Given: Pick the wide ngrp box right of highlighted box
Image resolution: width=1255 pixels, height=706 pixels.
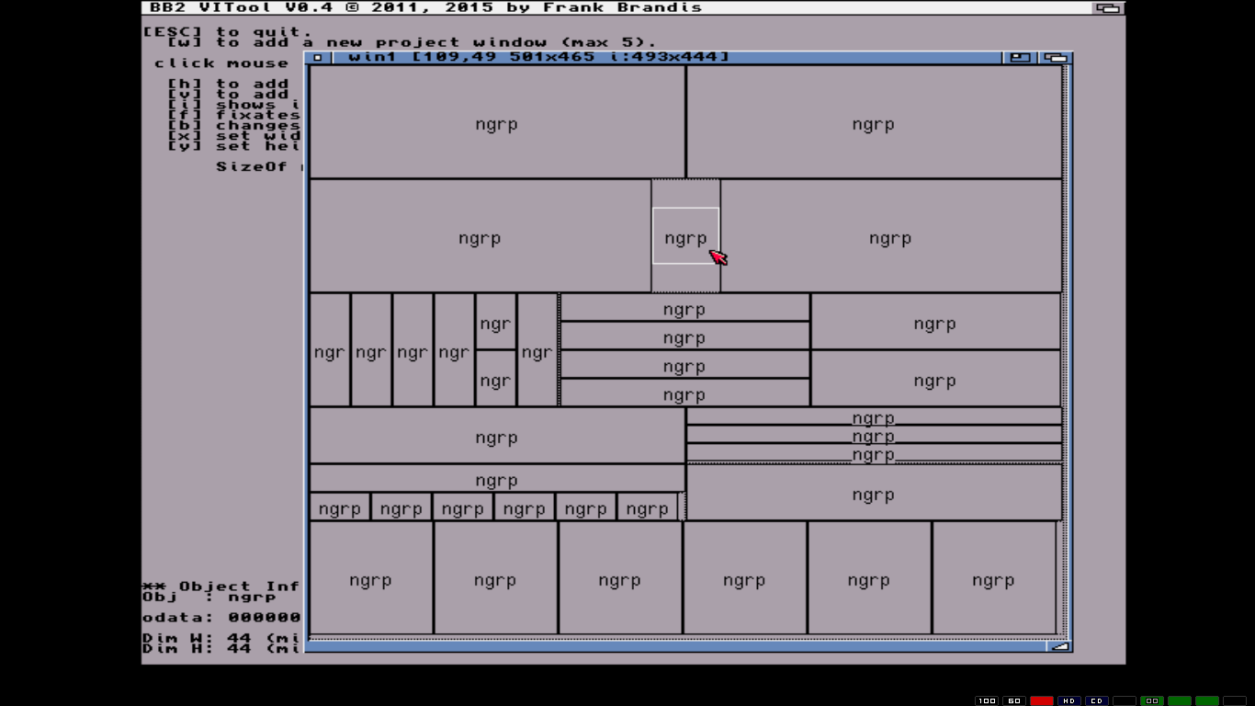Looking at the screenshot, I should [890, 236].
